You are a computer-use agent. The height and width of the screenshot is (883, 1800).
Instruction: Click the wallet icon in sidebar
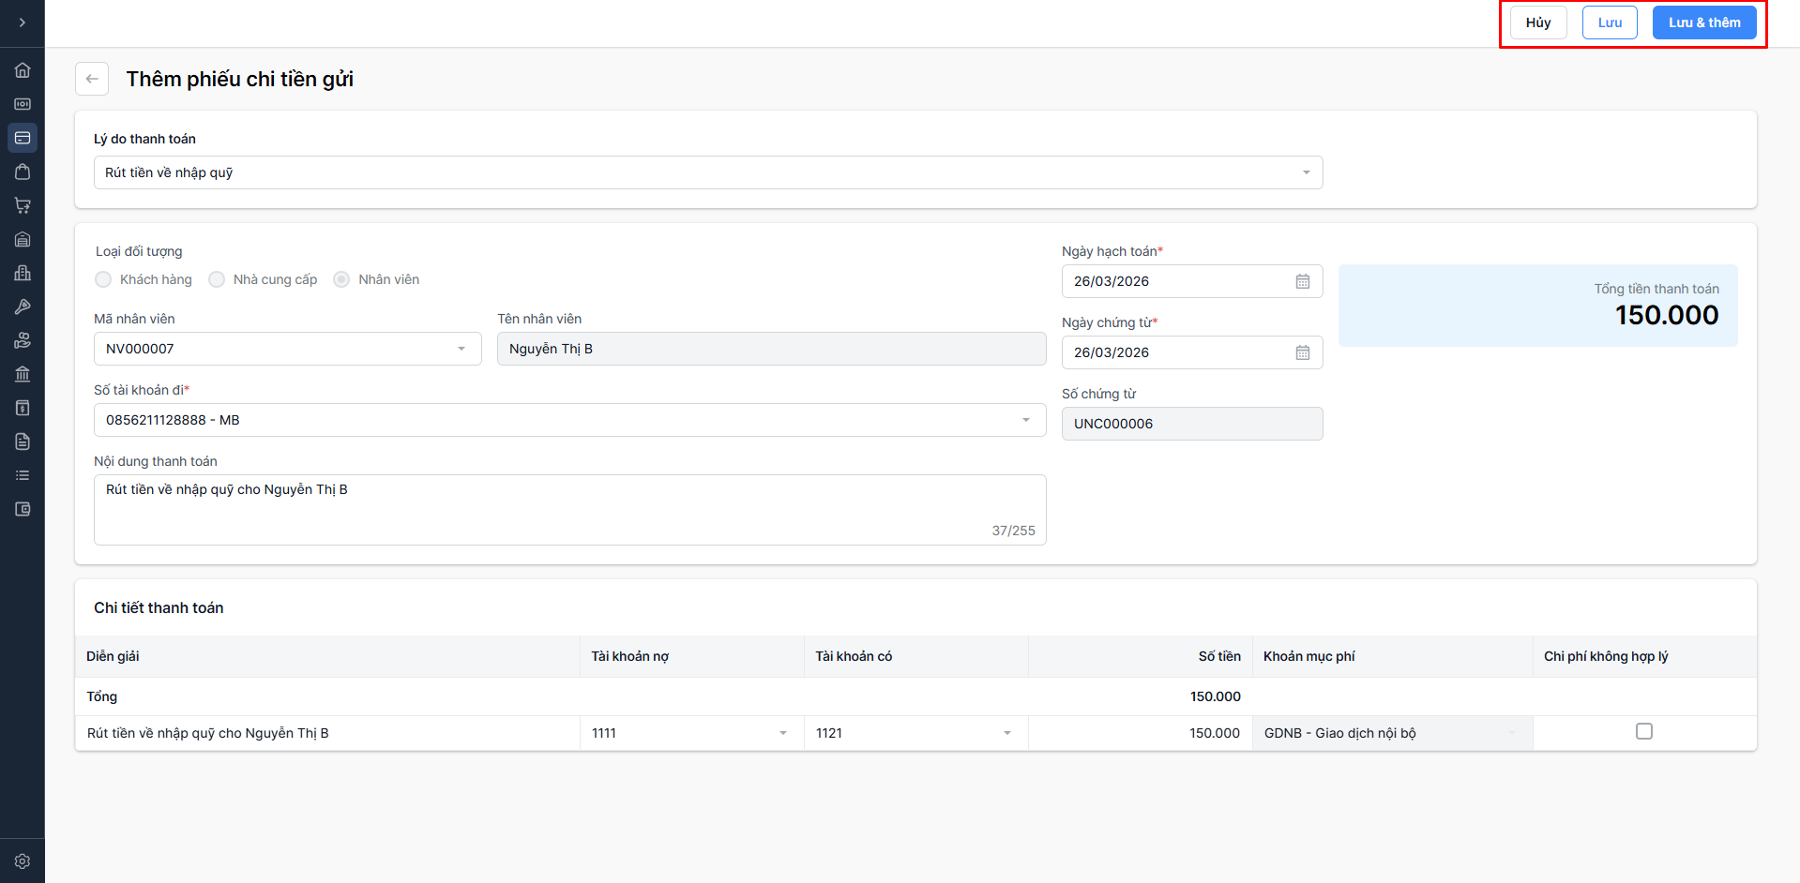click(x=23, y=509)
